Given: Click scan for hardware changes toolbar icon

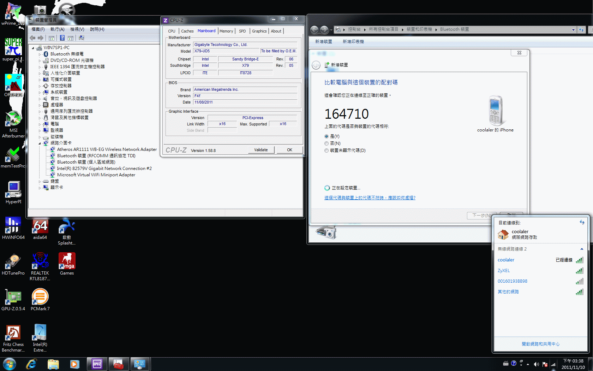Looking at the screenshot, I should (82, 38).
